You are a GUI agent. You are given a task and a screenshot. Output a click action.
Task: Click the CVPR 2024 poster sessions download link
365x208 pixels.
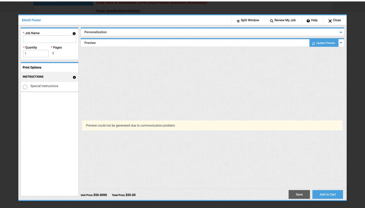(151, 3)
